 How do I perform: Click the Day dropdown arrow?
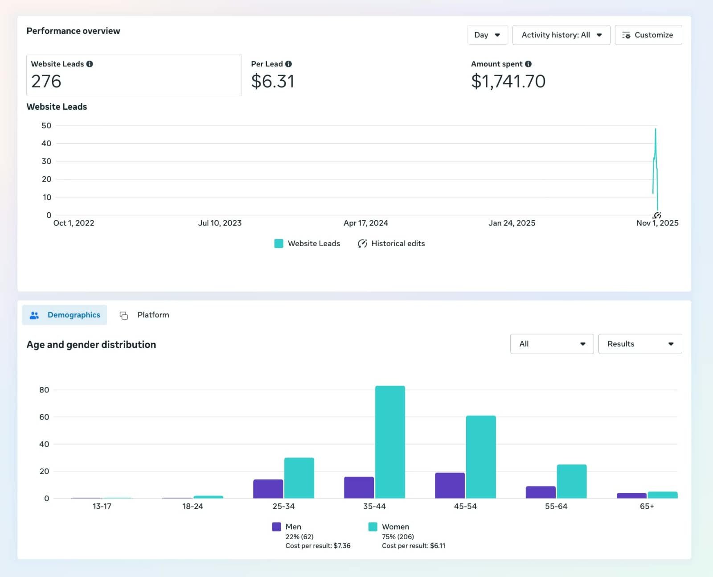click(x=497, y=35)
